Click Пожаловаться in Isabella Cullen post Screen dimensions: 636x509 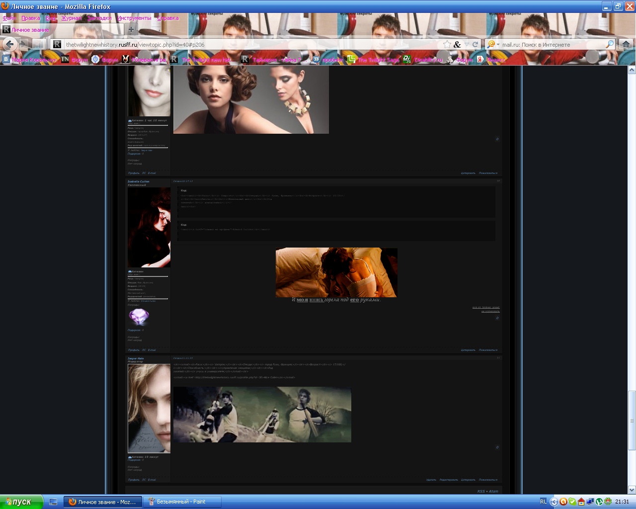(488, 350)
